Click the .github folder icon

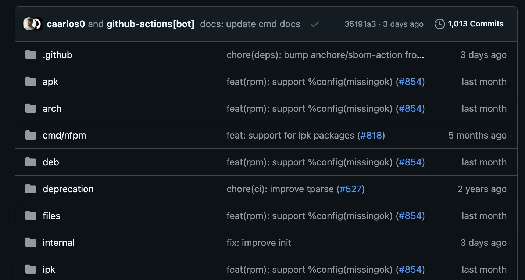(31, 55)
